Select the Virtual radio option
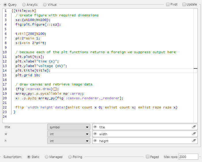 [45, 5]
